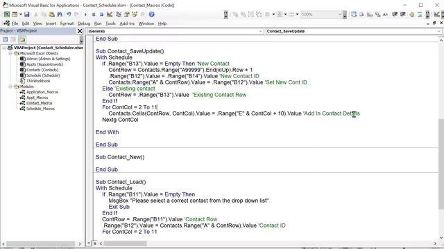Click the List Constants icon
This screenshot has width=444, height=249.
coord(361,15)
